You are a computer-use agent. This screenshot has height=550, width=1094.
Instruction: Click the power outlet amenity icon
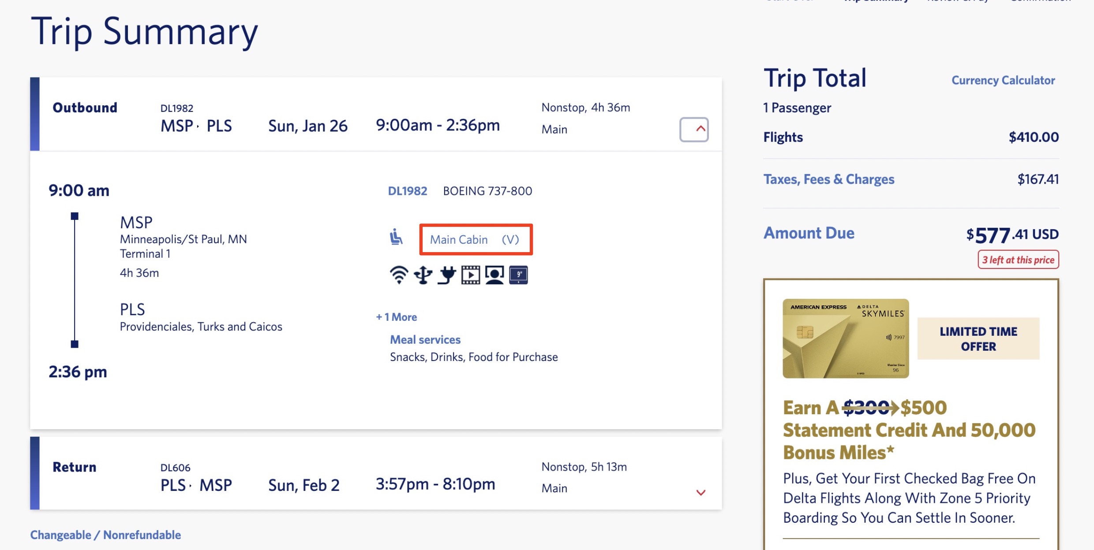point(447,274)
